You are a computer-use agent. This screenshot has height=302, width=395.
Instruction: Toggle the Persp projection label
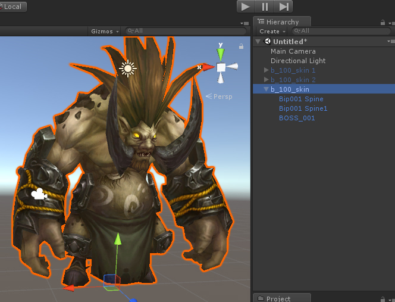(x=219, y=96)
